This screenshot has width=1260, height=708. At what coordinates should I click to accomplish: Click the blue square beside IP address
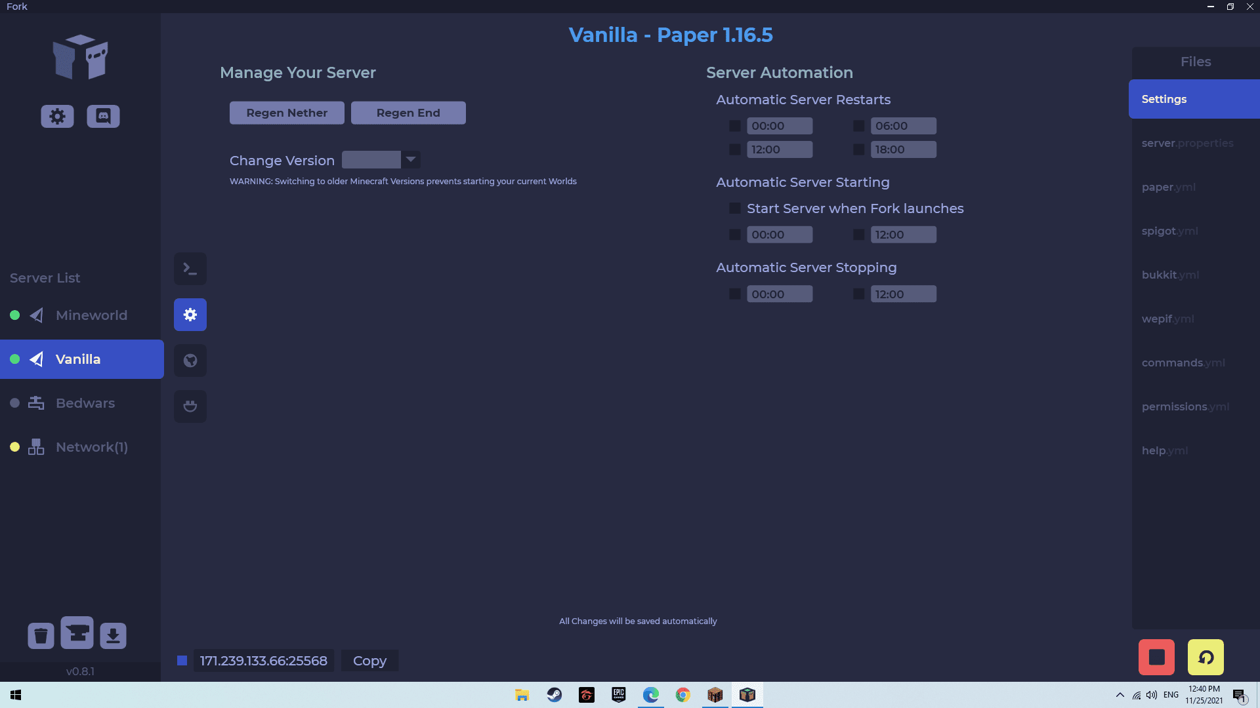click(182, 661)
